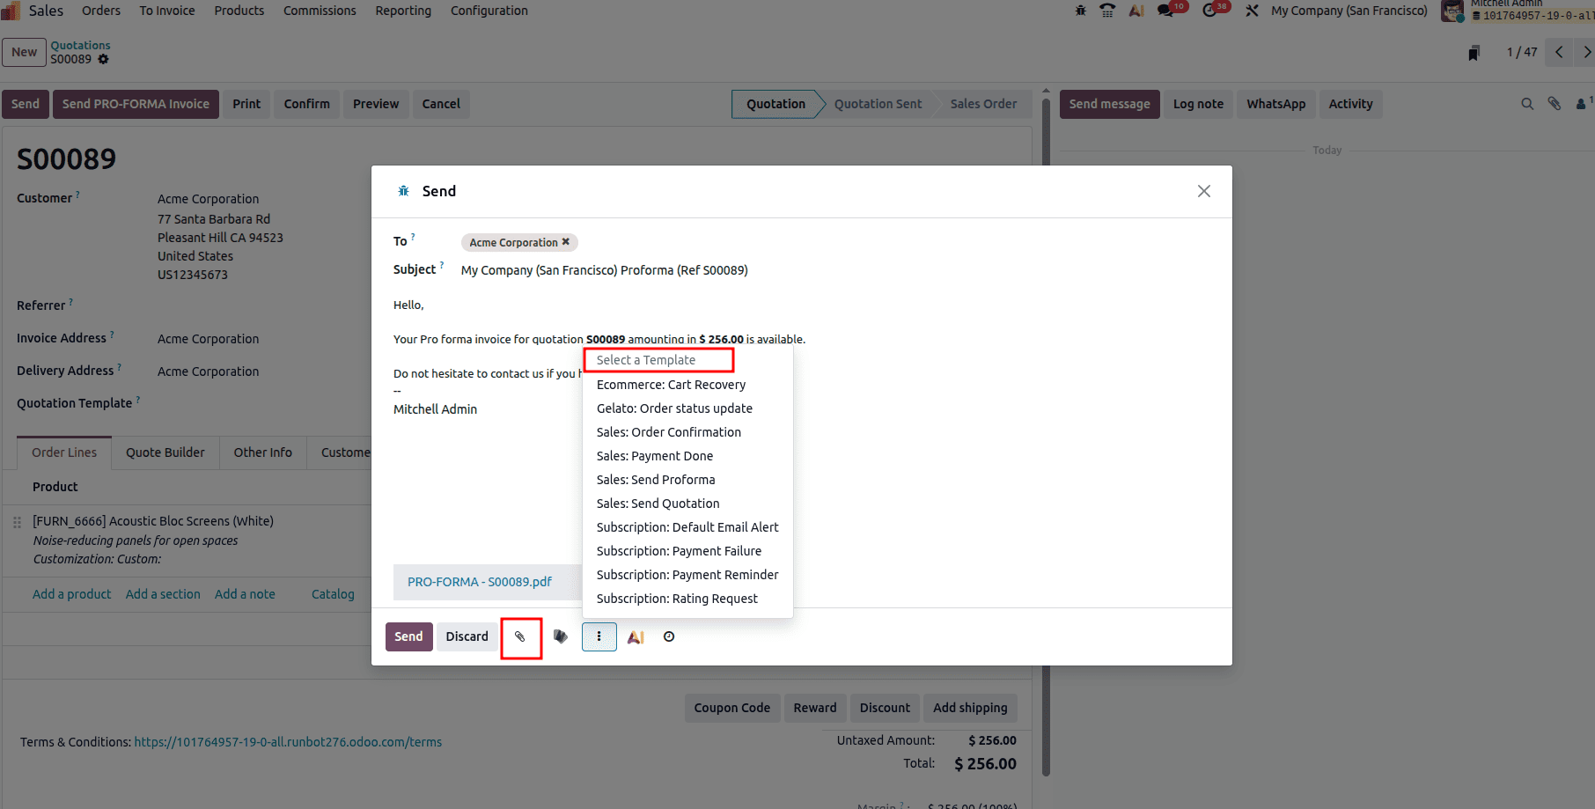
Task: Open the To Invoice menu
Action: [167, 11]
